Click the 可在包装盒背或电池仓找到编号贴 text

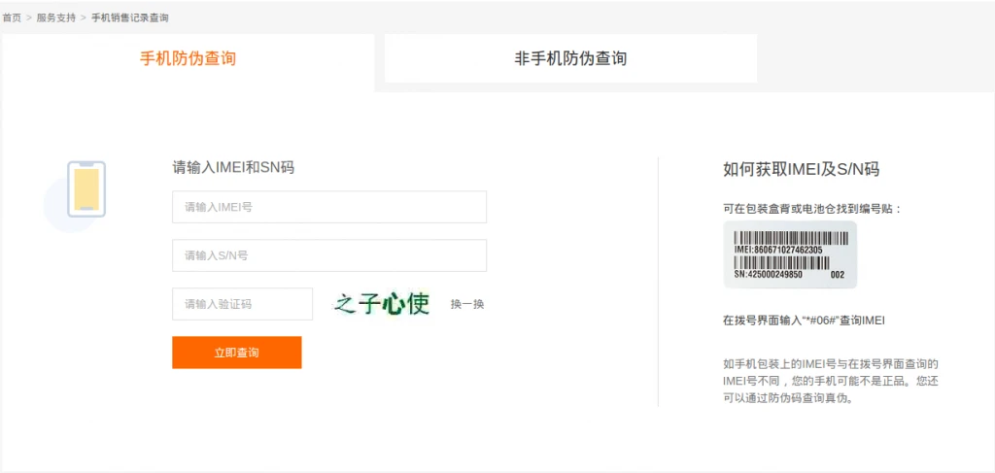click(812, 208)
